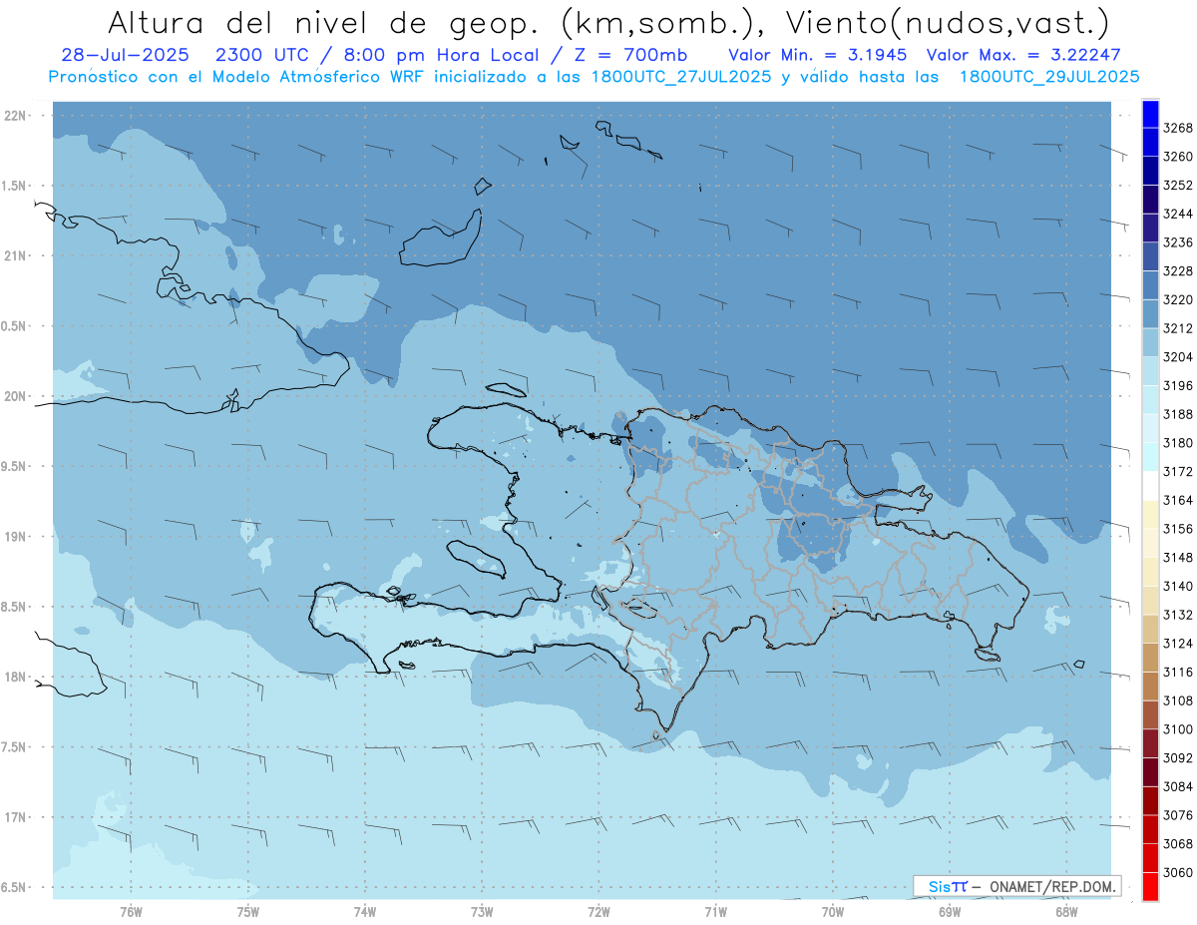Image resolution: width=1197 pixels, height=925 pixels.
Task: Click the '3236' colorbar value
Action: click(x=1177, y=242)
